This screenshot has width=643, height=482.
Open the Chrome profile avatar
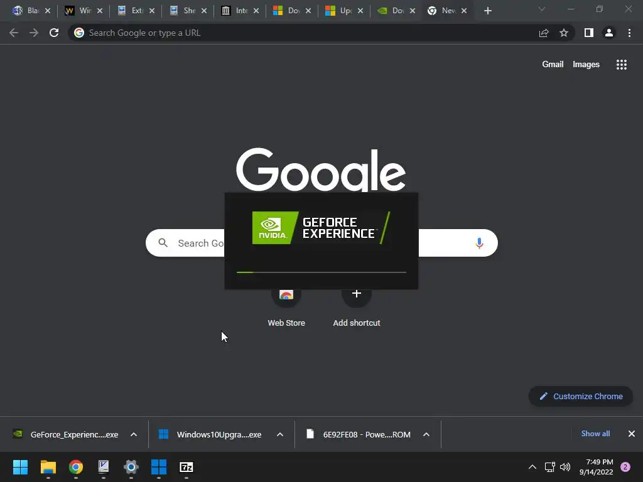[609, 33]
